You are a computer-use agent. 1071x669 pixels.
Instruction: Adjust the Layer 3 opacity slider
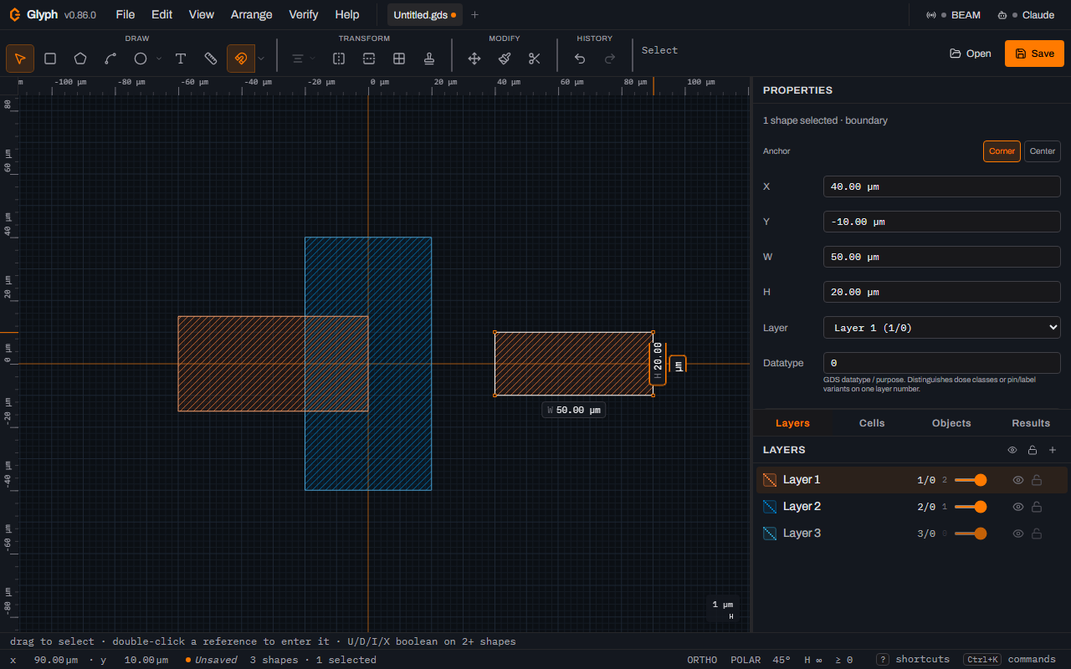pos(971,534)
